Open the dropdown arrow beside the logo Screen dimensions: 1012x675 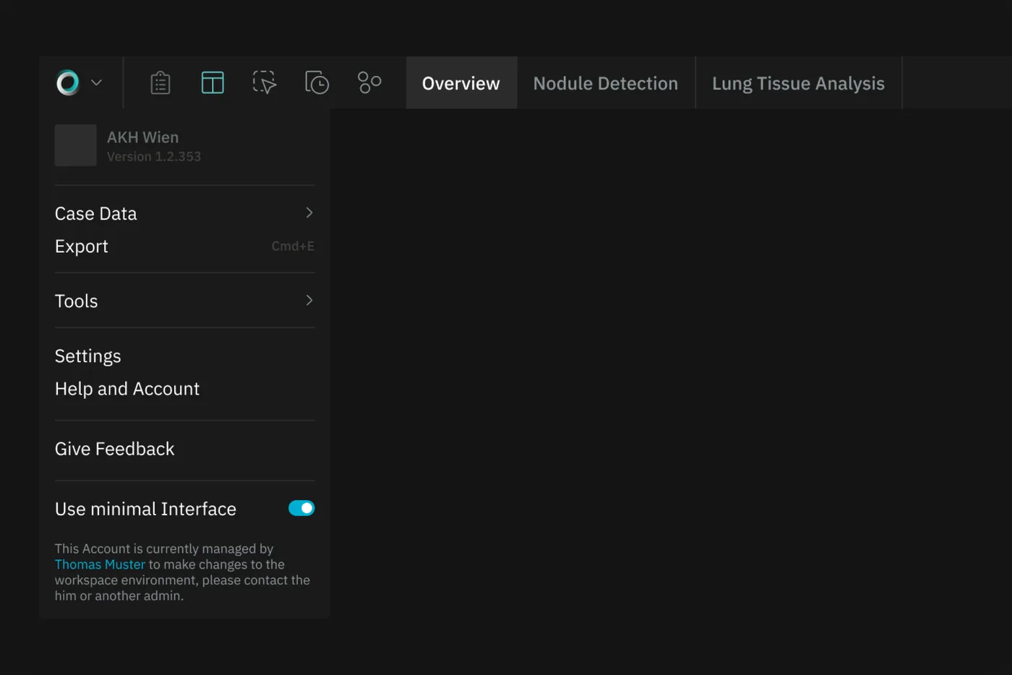96,82
